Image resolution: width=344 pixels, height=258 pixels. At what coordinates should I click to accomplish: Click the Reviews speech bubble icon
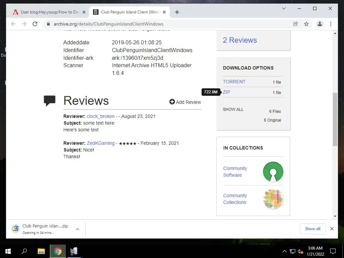point(50,101)
